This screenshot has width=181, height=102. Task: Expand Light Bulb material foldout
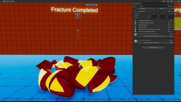[134, 43]
